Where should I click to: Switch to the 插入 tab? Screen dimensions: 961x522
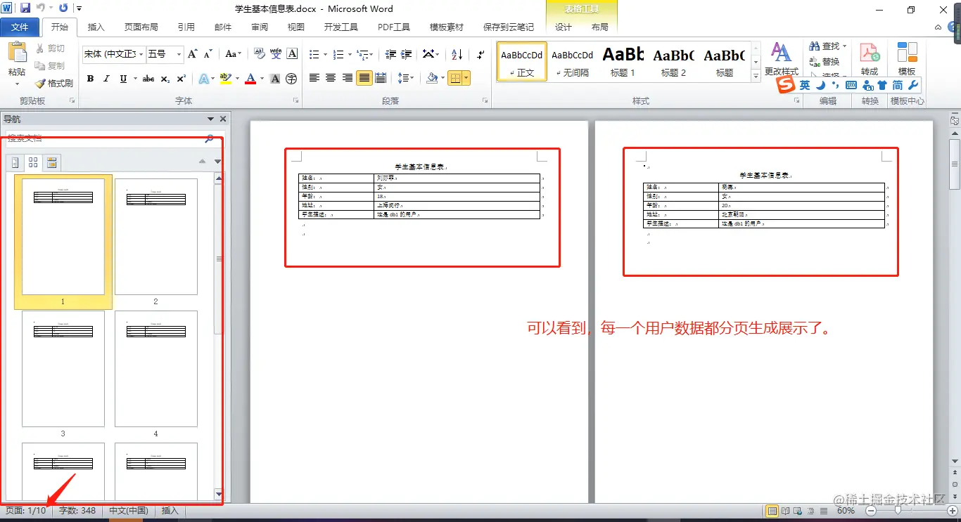point(96,27)
